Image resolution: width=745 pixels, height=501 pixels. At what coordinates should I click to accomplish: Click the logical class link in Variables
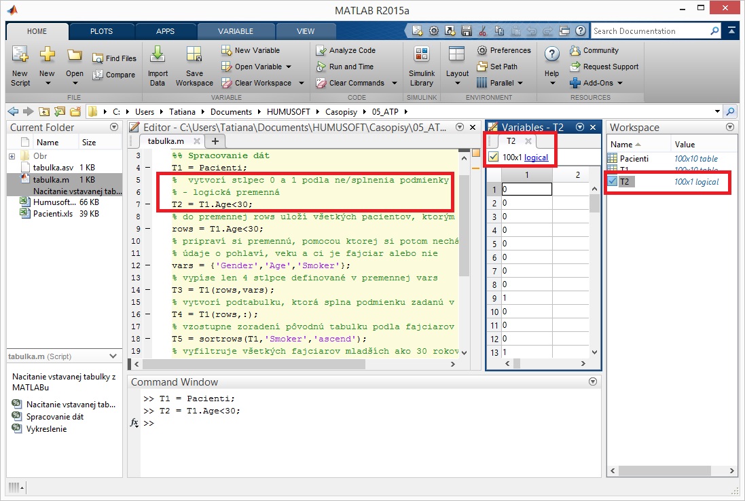536,157
